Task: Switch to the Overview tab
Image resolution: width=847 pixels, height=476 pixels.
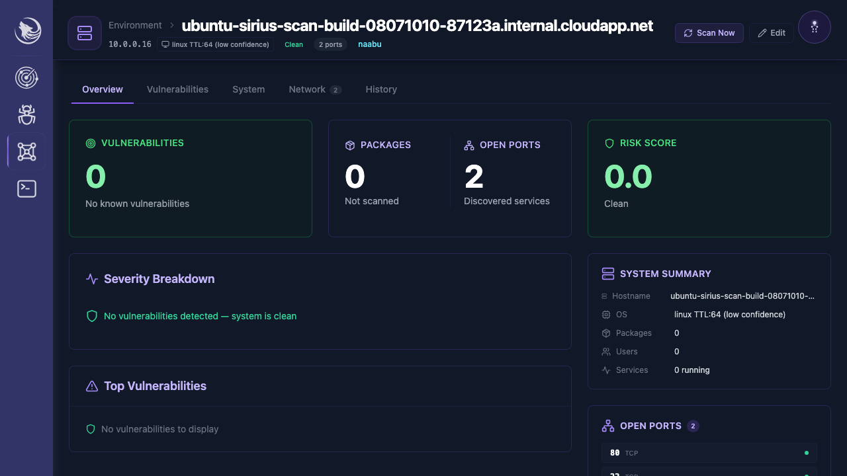Action: point(103,89)
